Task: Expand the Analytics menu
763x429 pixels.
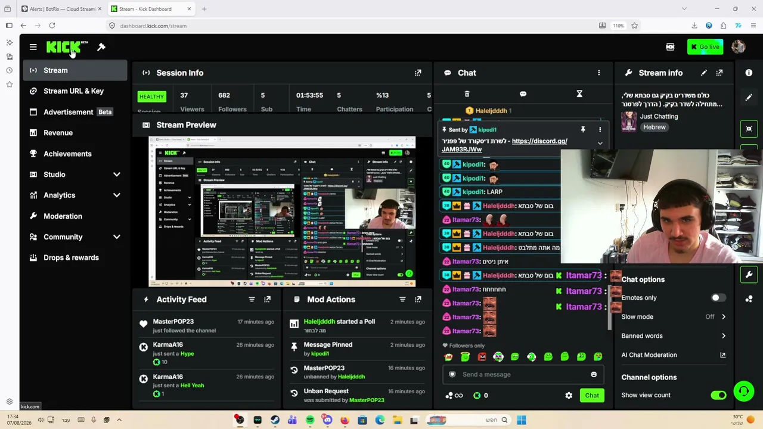Action: [x=75, y=195]
